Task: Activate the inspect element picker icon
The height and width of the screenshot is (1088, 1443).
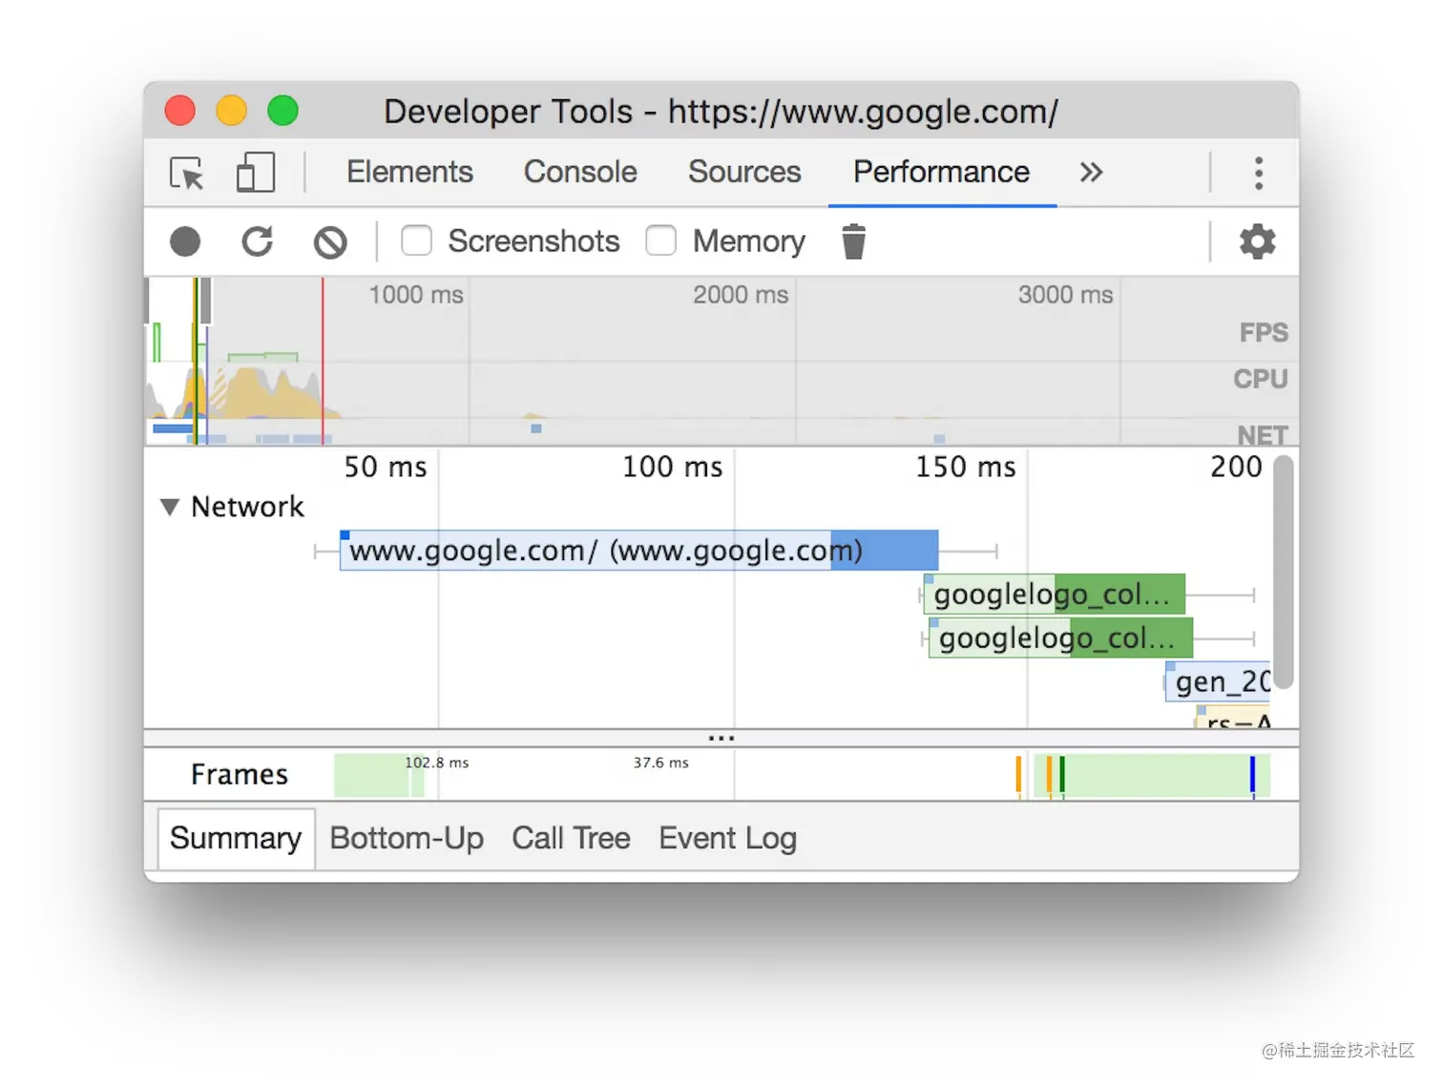Action: 187,174
